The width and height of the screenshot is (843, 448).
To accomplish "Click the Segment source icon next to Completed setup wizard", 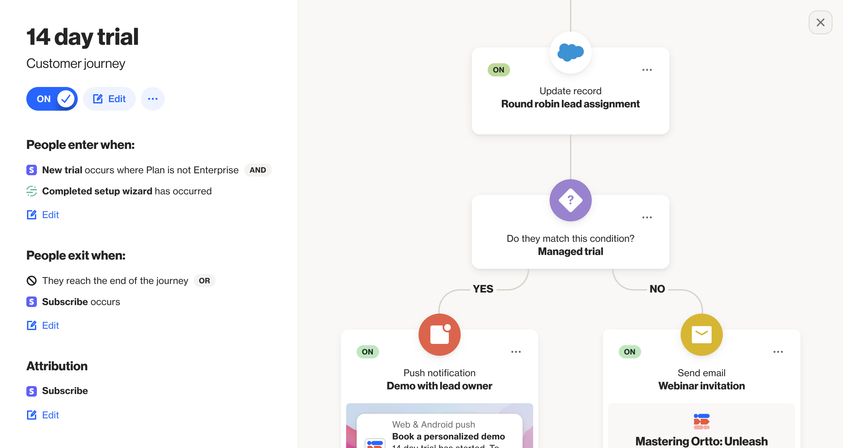I will [31, 191].
